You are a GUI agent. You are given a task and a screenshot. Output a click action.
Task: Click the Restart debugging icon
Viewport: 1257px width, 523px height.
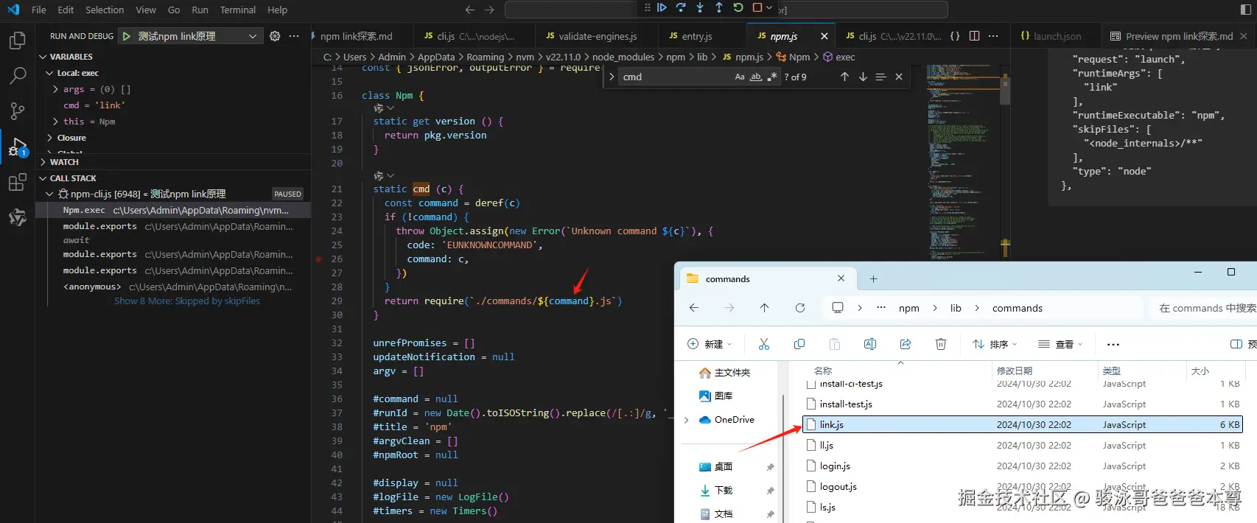[x=738, y=8]
